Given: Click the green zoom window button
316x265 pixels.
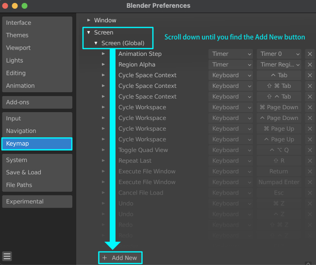Looking at the screenshot, I should 24,6.
